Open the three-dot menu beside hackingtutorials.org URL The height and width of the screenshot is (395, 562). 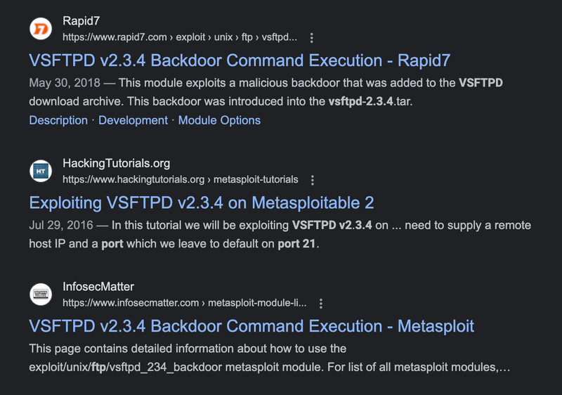point(313,180)
